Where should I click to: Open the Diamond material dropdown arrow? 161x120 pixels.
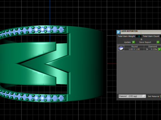click(x=144, y=96)
